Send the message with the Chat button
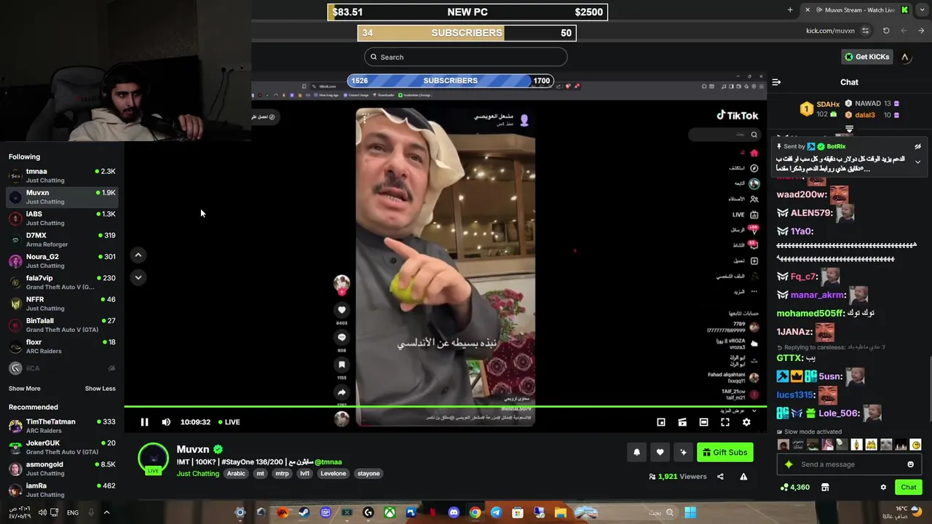 click(x=909, y=488)
